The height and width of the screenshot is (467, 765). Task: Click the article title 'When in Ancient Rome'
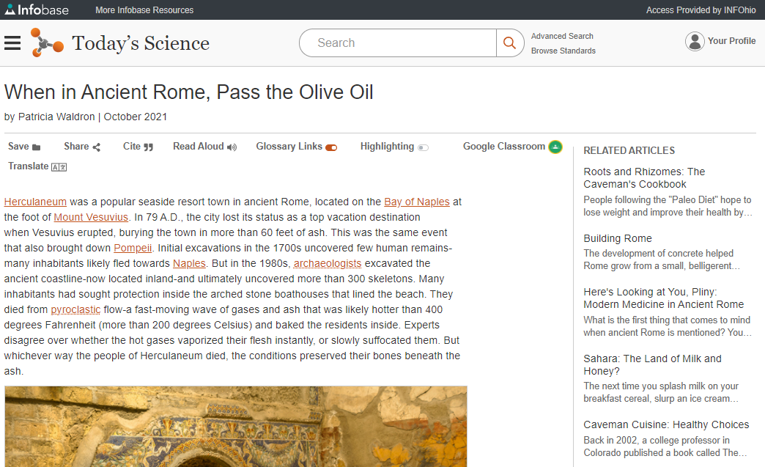pyautogui.click(x=189, y=92)
